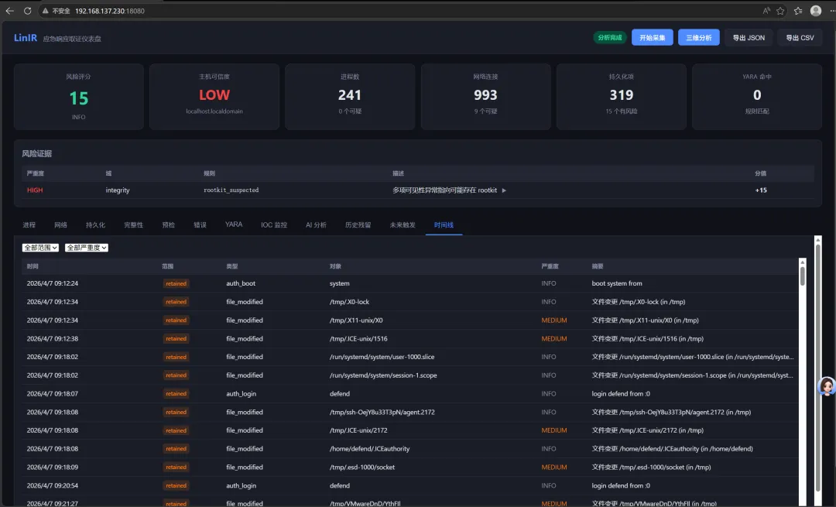Open the 全部严重度 severity dropdown
Viewport: 836px width, 507px height.
(87, 248)
